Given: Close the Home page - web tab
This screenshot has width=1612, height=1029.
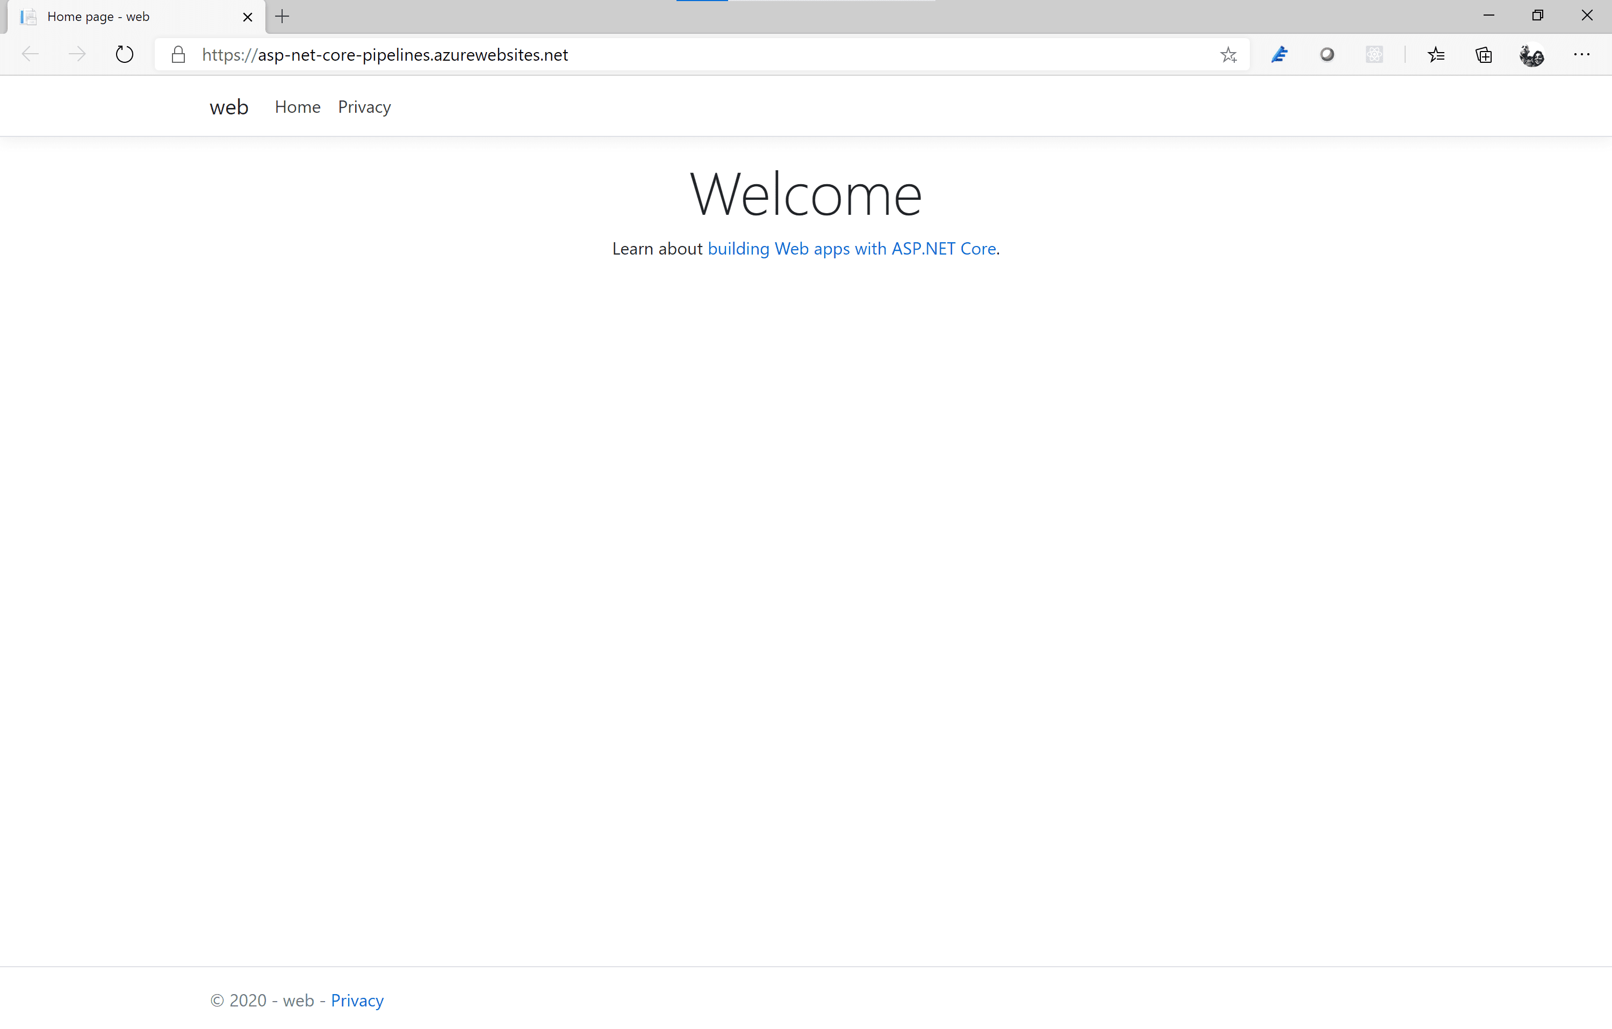Looking at the screenshot, I should pos(248,17).
